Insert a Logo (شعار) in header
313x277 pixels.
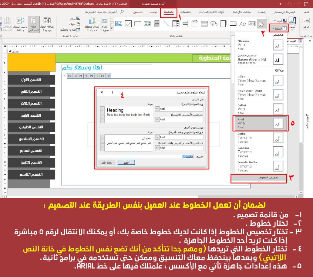point(75,19)
